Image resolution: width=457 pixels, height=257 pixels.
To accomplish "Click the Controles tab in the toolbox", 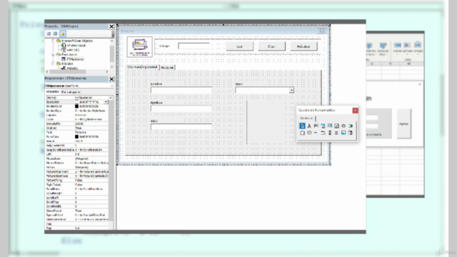I will pyautogui.click(x=306, y=119).
